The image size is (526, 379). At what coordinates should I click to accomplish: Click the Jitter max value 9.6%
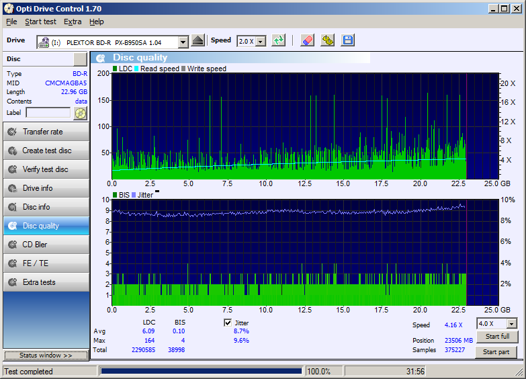click(241, 341)
